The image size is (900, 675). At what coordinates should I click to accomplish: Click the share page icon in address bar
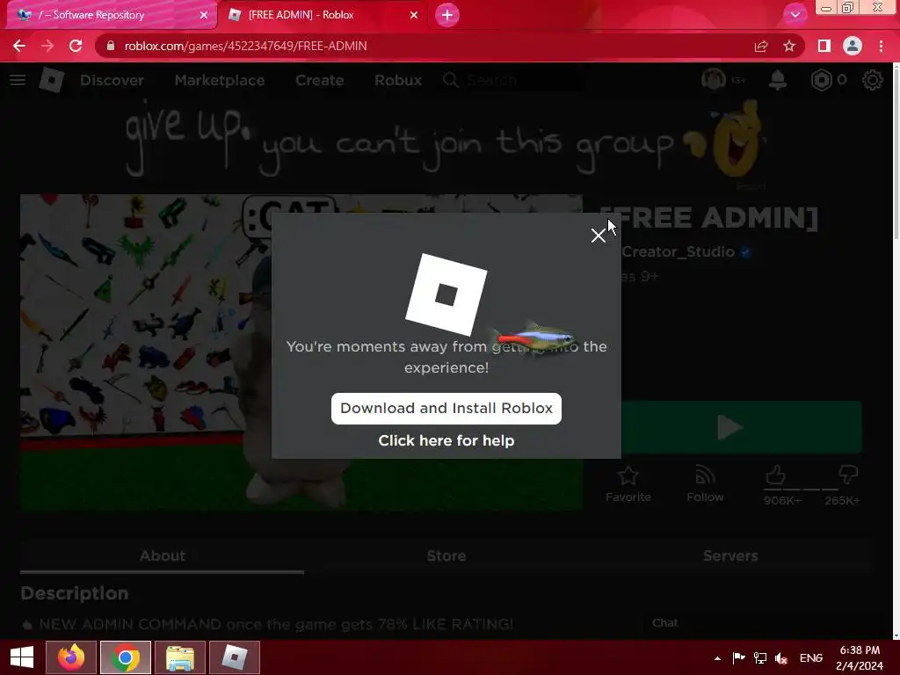click(761, 46)
